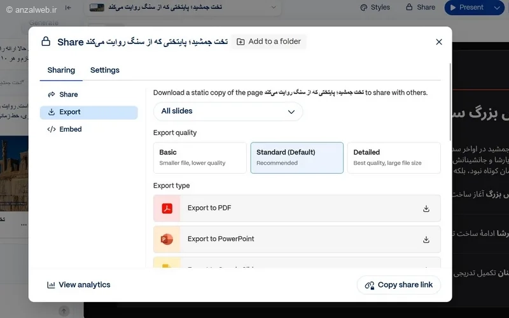Open the All slides dropdown

pyautogui.click(x=228, y=111)
